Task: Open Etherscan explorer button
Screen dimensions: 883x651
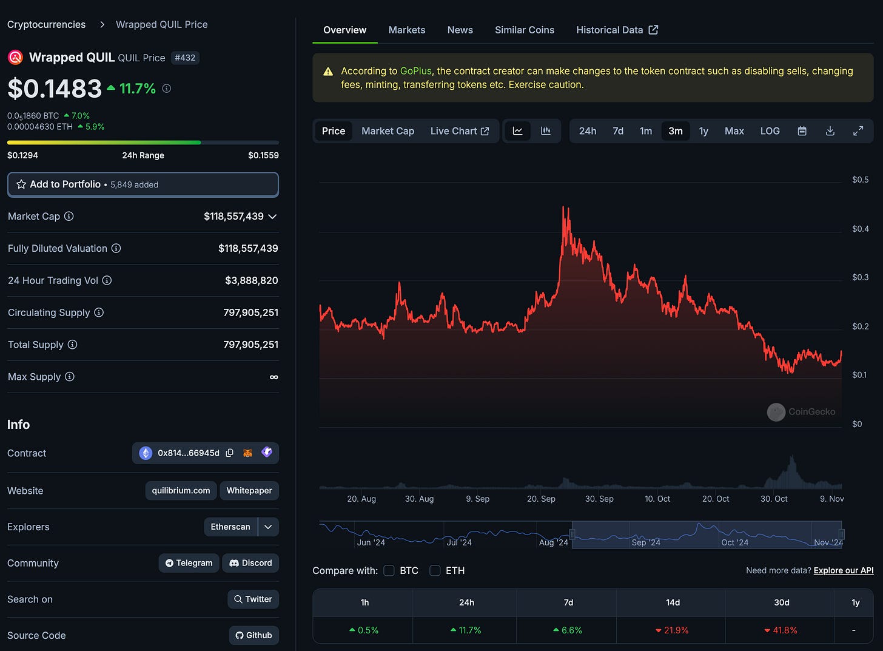Action: pos(230,527)
